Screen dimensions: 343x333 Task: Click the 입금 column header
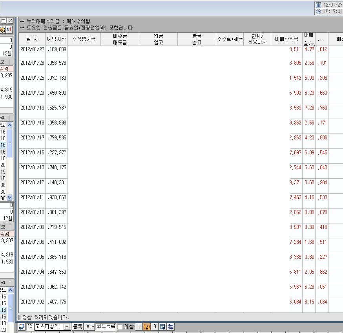[x=159, y=36]
